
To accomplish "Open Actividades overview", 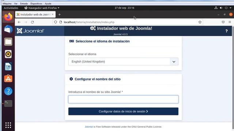I will (x=11, y=8).
